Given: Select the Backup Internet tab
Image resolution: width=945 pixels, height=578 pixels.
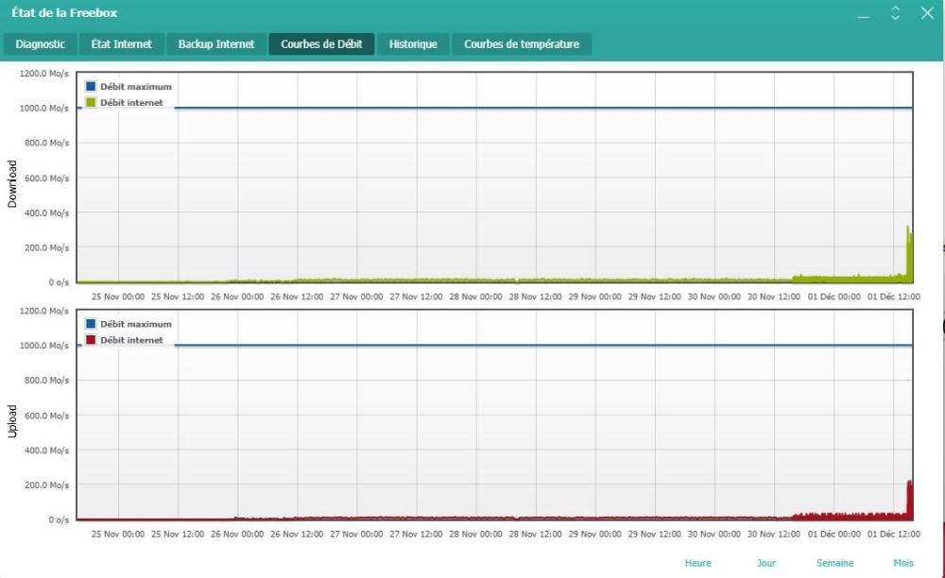Looking at the screenshot, I should [216, 44].
